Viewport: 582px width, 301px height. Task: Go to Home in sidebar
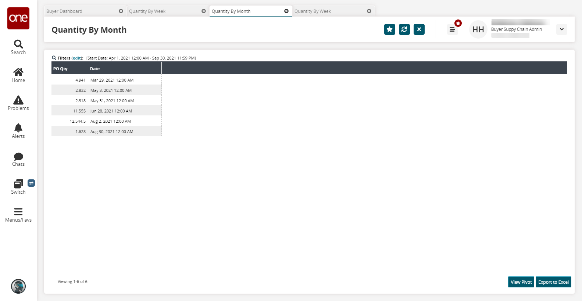pos(18,75)
